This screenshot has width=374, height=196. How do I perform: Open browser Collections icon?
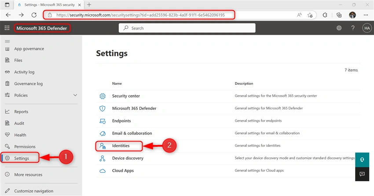pos(339,15)
